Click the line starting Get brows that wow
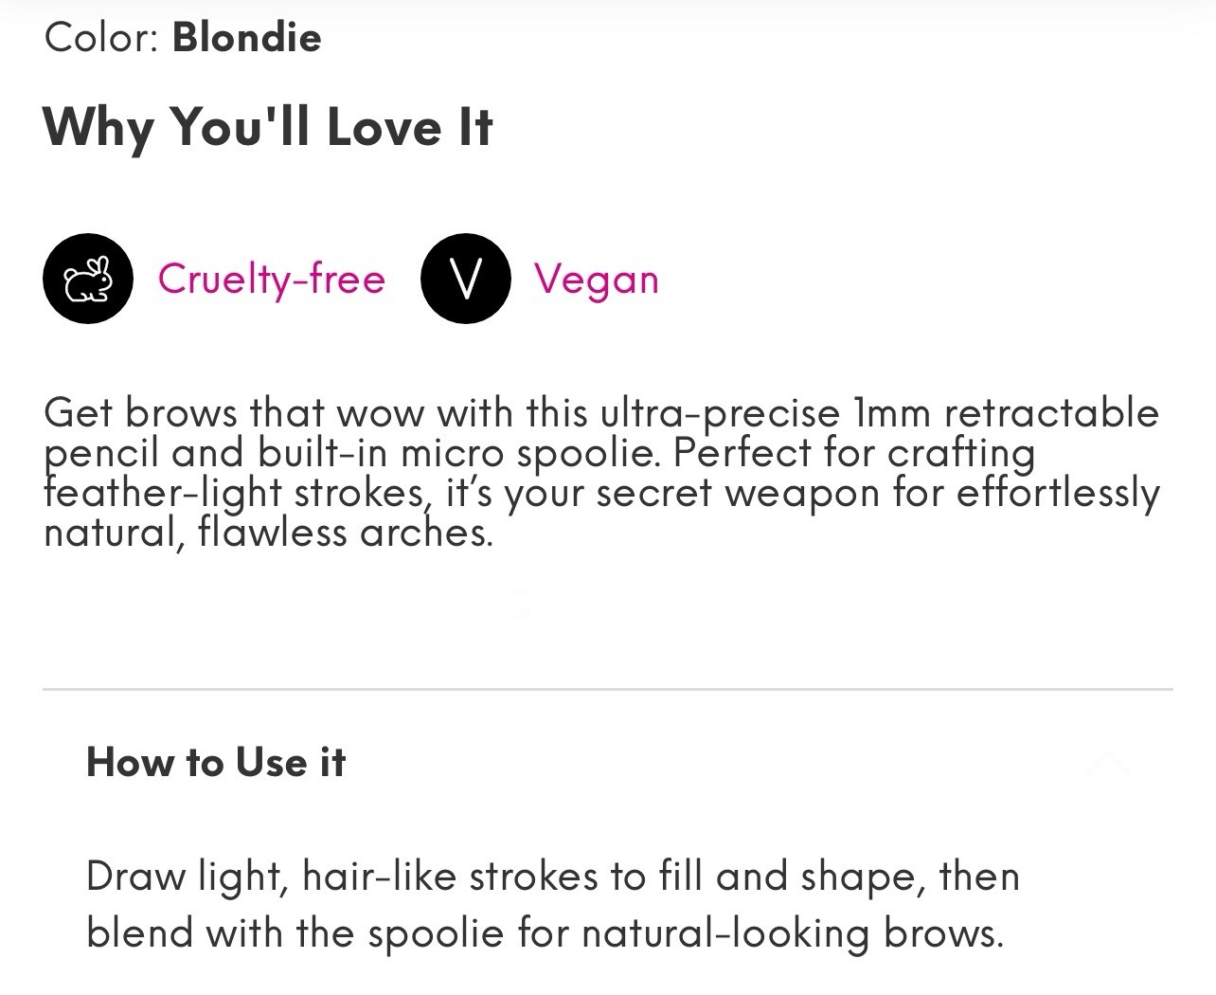This screenshot has width=1216, height=995. click(601, 414)
